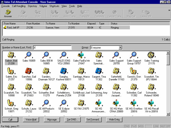The height and width of the screenshot is (128, 171).
Task: Open the Volume menu
Action: click(43, 6)
